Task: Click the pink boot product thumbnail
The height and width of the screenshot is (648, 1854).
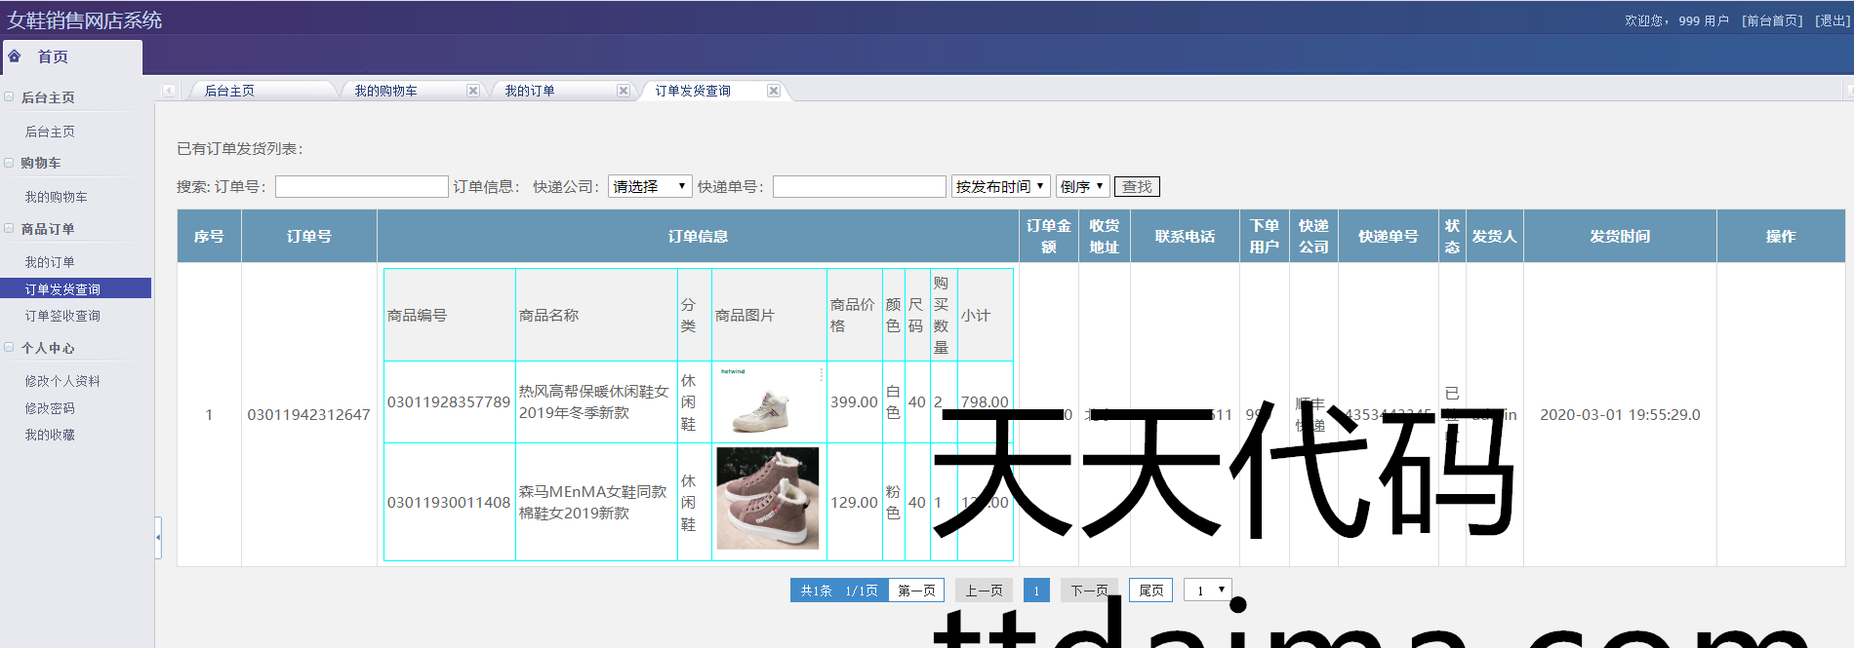Action: [768, 499]
